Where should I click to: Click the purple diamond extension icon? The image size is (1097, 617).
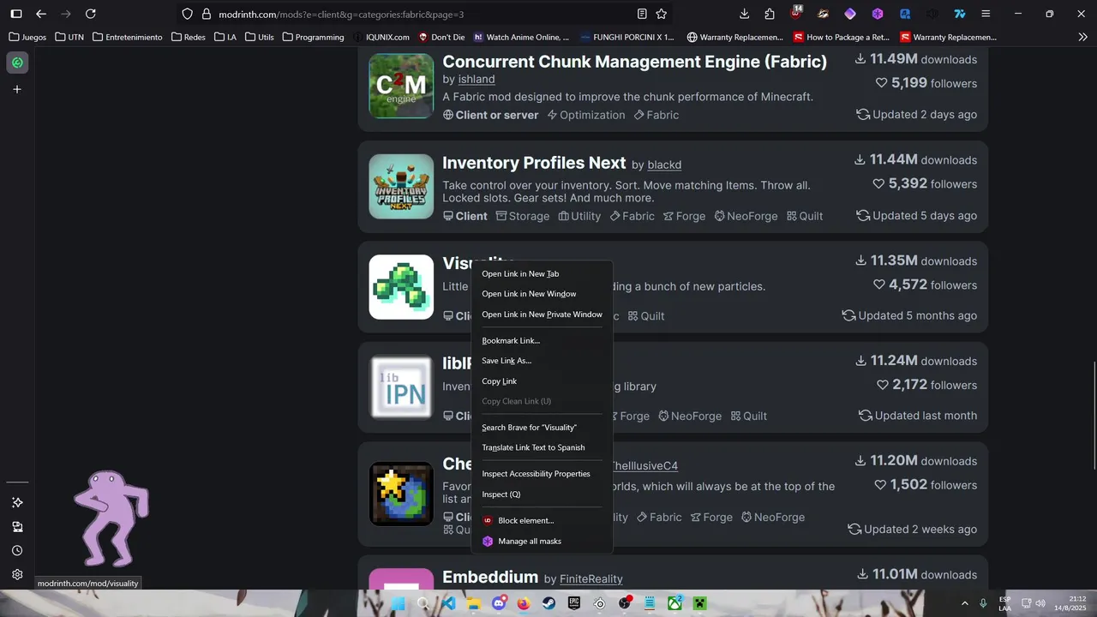(x=850, y=14)
